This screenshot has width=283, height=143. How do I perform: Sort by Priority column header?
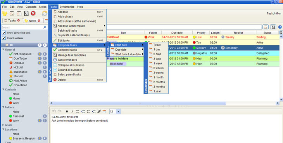tap(201, 32)
